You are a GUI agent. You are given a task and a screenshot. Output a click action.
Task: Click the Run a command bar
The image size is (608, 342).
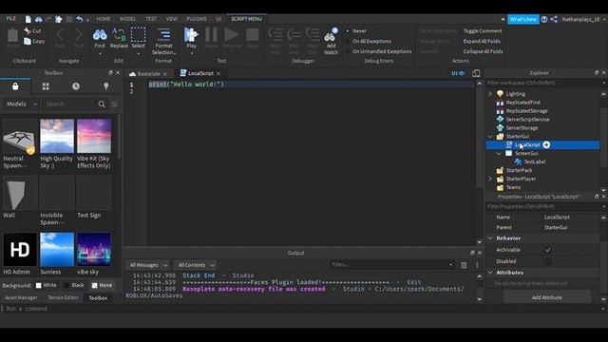302,309
